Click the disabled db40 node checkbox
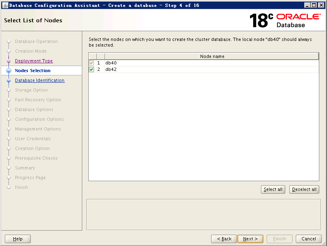Viewport: 327px width, 246px height. click(91, 63)
